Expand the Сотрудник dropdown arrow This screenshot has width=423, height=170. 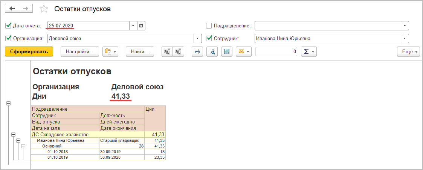405,38
